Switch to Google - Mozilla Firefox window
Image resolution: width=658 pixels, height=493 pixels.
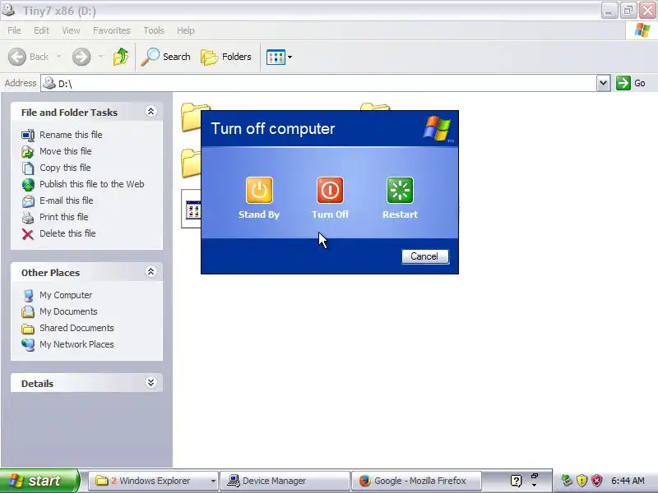point(415,481)
